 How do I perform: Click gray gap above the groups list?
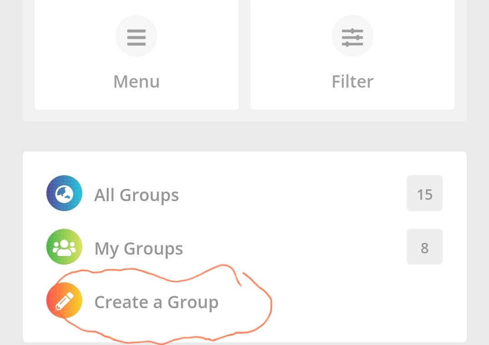244,136
